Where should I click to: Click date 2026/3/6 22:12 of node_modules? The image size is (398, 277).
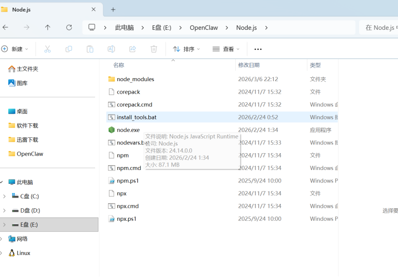click(258, 79)
